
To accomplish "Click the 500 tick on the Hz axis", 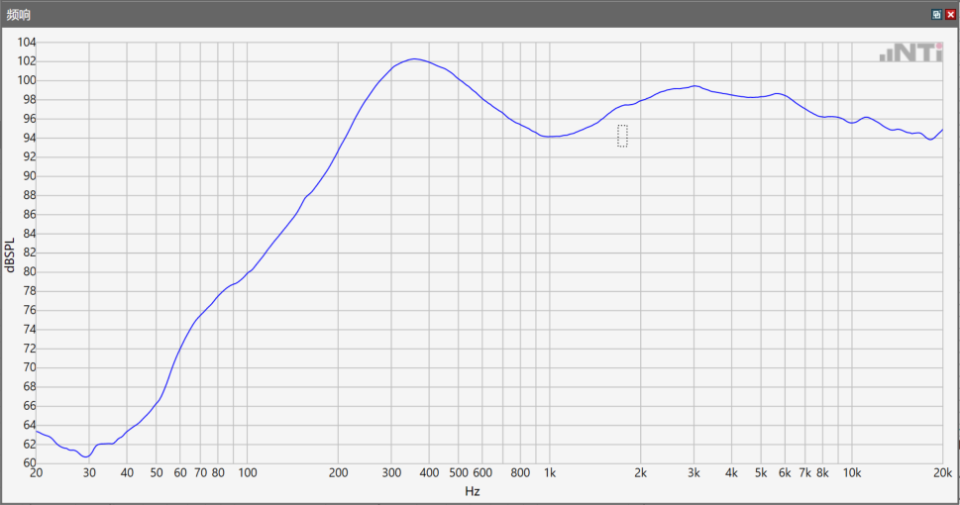I will pos(459,473).
